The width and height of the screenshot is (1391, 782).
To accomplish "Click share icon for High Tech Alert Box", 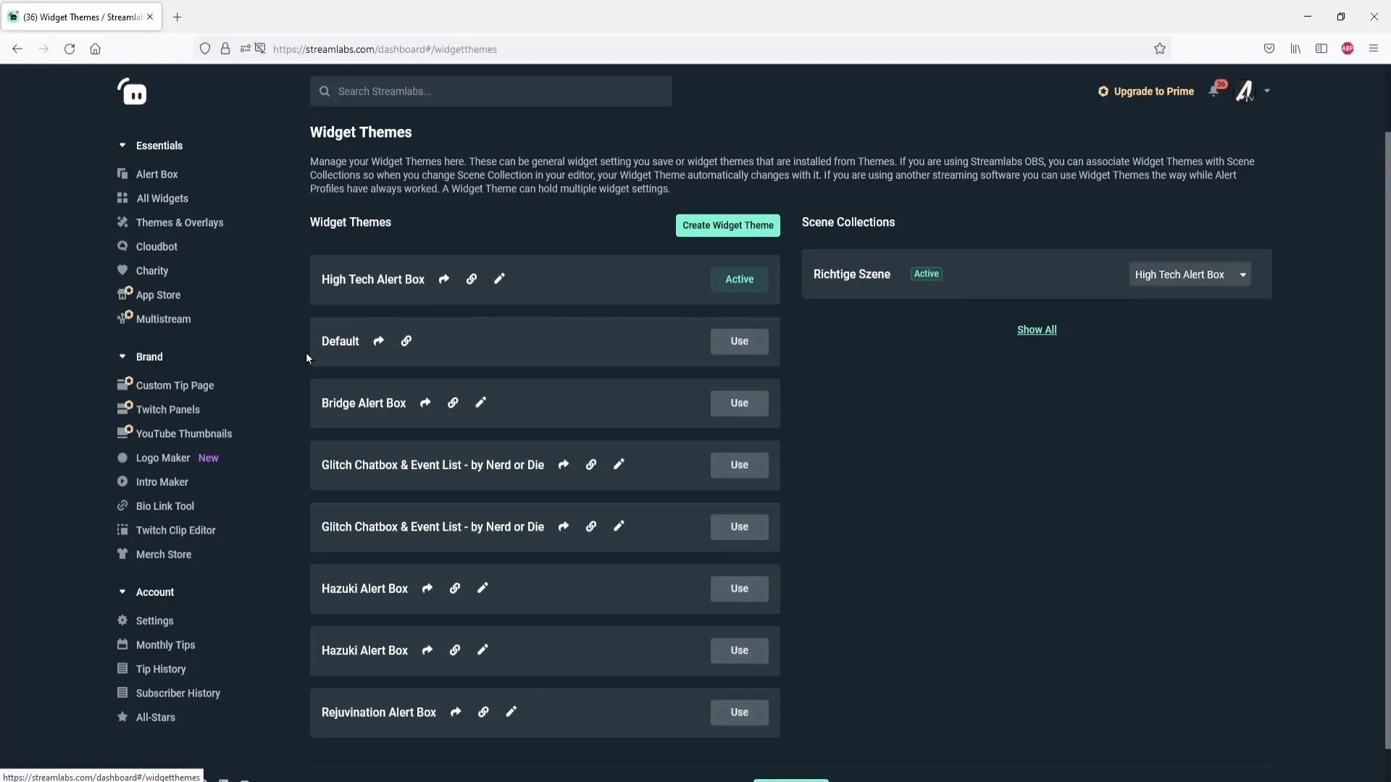I will tap(444, 279).
